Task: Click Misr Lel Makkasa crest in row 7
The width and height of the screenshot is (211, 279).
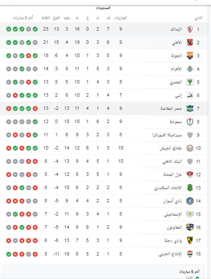Action: 190,109
